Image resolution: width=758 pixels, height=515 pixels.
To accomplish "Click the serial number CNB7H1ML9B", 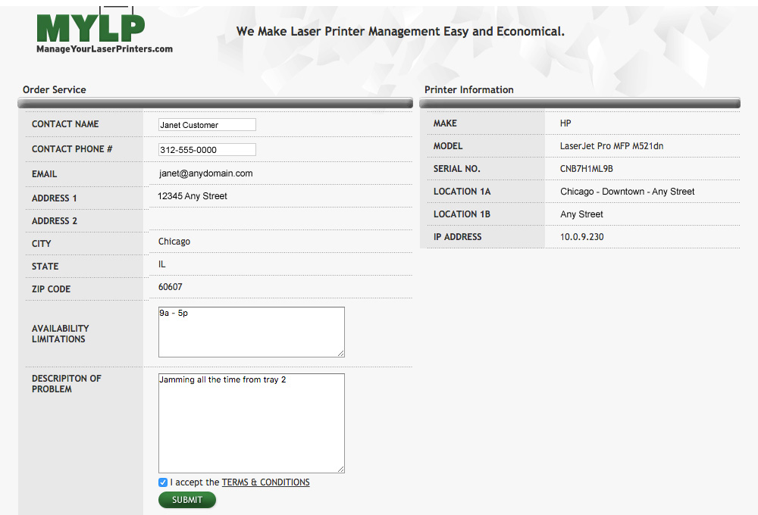I will point(586,169).
